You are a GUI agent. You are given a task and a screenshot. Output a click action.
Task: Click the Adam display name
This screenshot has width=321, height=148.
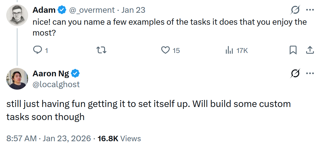(44, 10)
